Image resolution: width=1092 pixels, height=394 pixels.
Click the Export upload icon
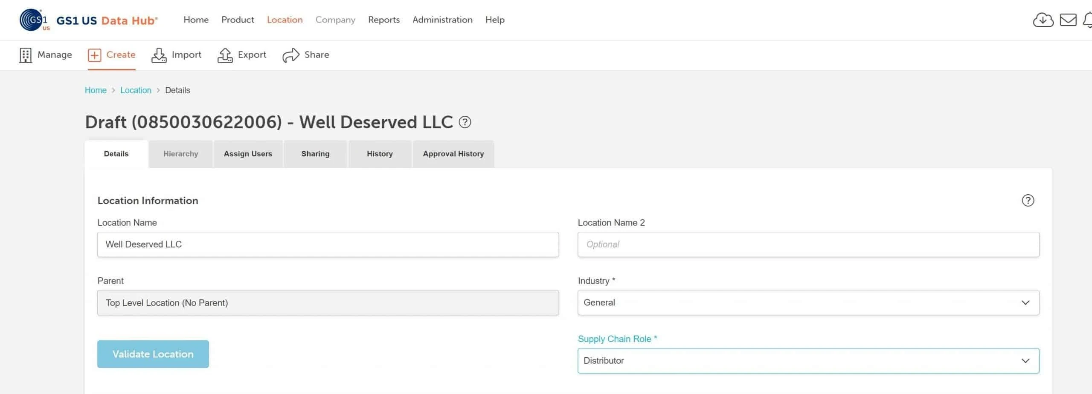(225, 55)
